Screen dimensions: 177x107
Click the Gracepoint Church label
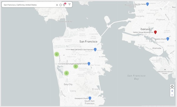coord(81,98)
